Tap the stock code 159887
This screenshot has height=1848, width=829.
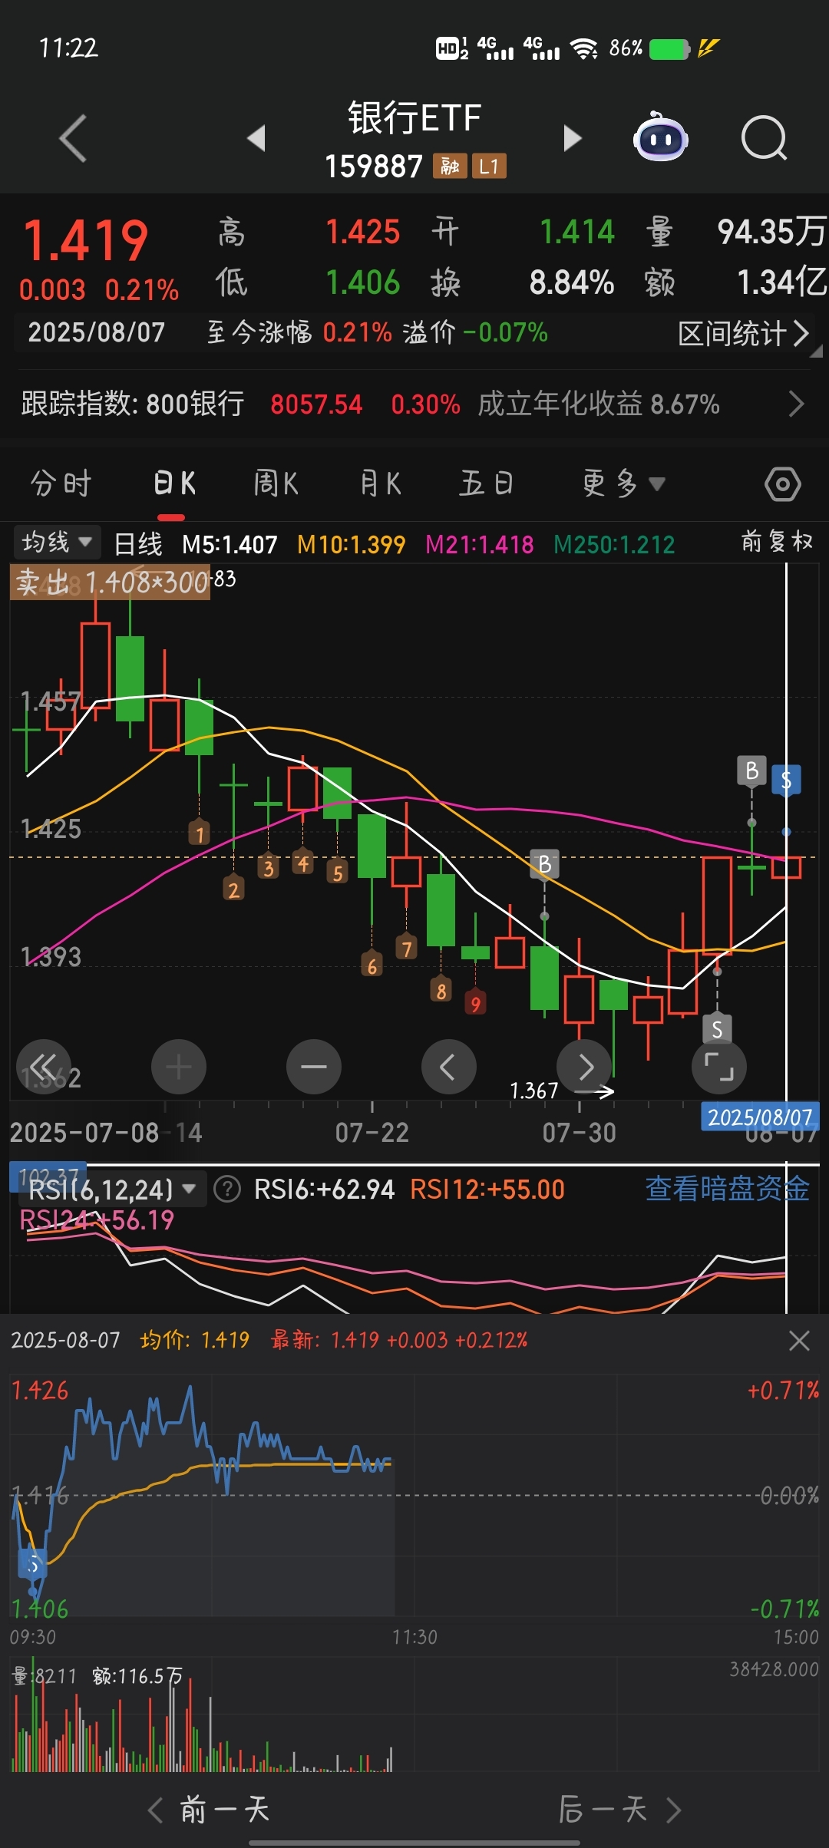pyautogui.click(x=374, y=167)
